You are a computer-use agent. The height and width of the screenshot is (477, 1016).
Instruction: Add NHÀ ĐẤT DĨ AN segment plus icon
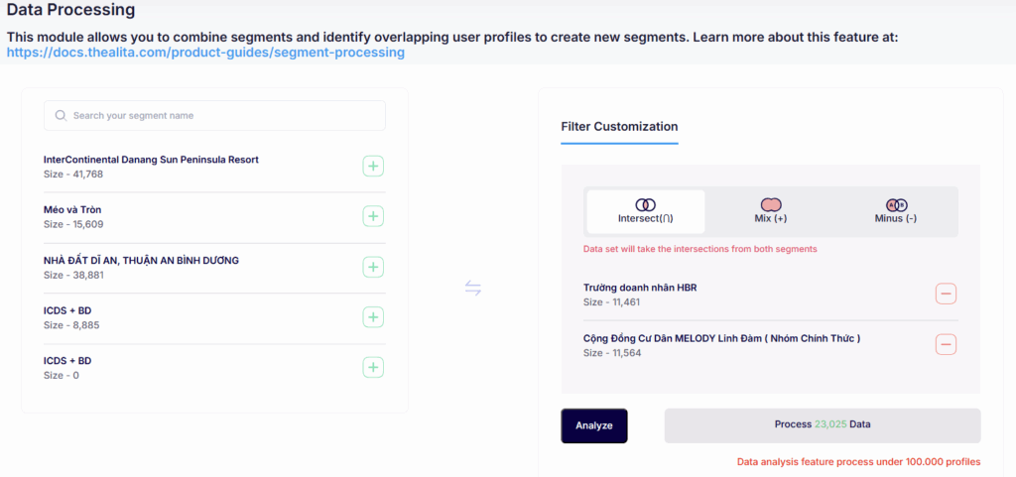tap(373, 267)
